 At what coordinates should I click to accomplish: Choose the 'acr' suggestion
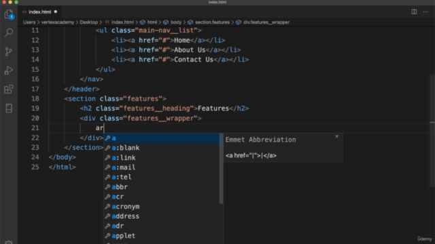(x=162, y=197)
